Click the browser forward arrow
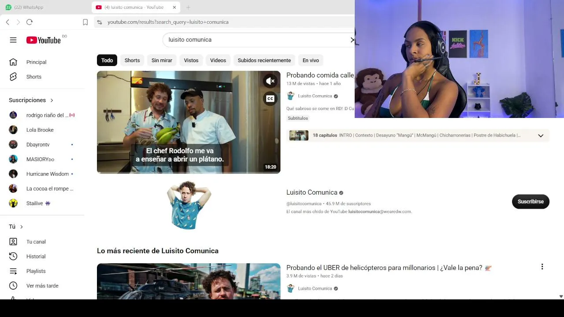The image size is (564, 317). pos(18,22)
